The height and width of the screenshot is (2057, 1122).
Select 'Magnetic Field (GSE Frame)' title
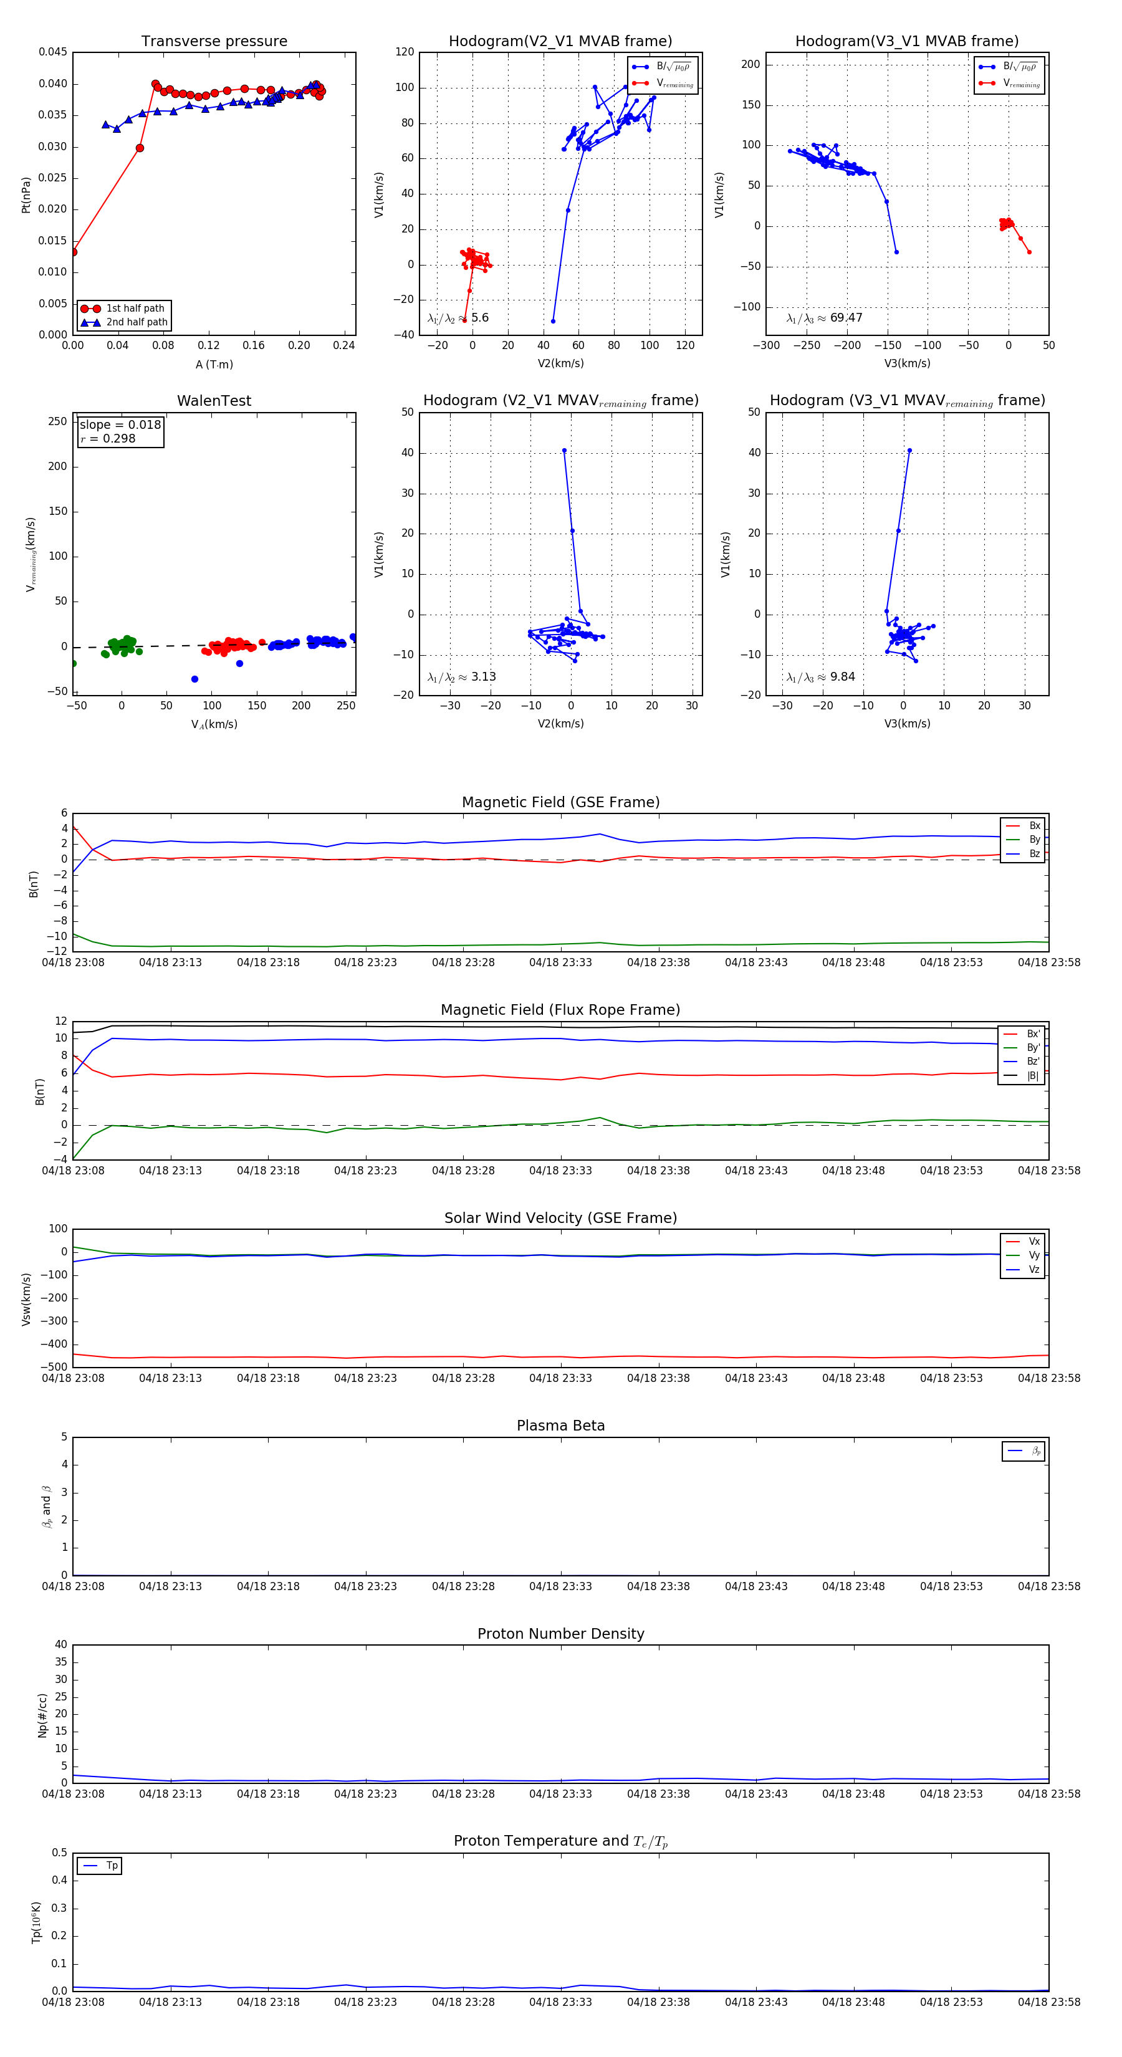pyautogui.click(x=560, y=802)
